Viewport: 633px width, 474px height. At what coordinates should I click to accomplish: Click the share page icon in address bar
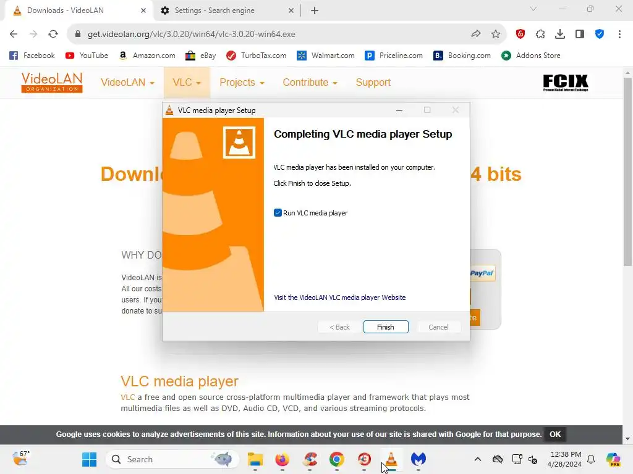point(476,35)
